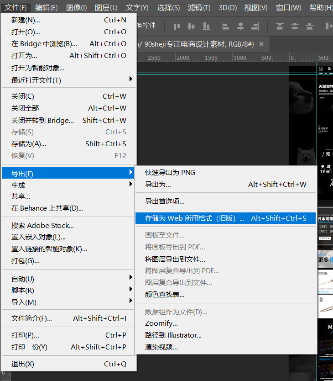Click the align horizontal centers icon

240,26
